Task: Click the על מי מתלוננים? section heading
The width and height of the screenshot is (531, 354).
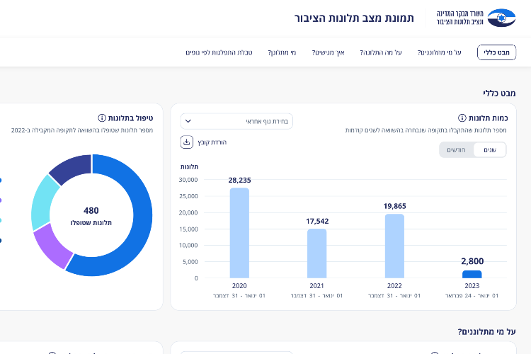Action: point(486,331)
